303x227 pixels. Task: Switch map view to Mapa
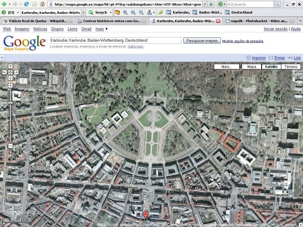252,67
